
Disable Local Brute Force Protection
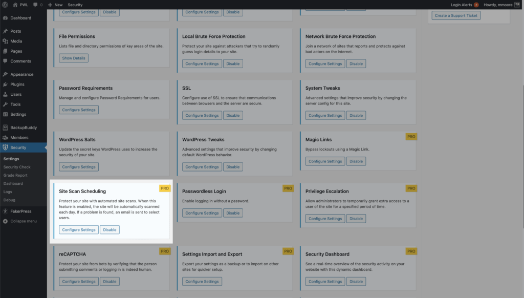(x=233, y=63)
